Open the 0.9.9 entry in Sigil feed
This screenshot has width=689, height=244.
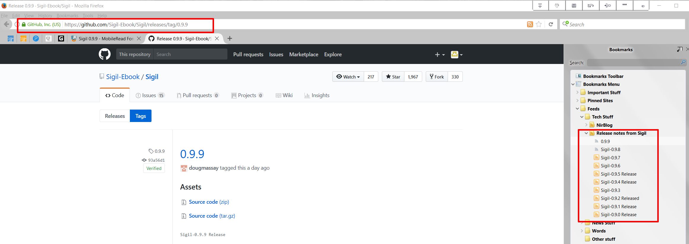(x=605, y=141)
